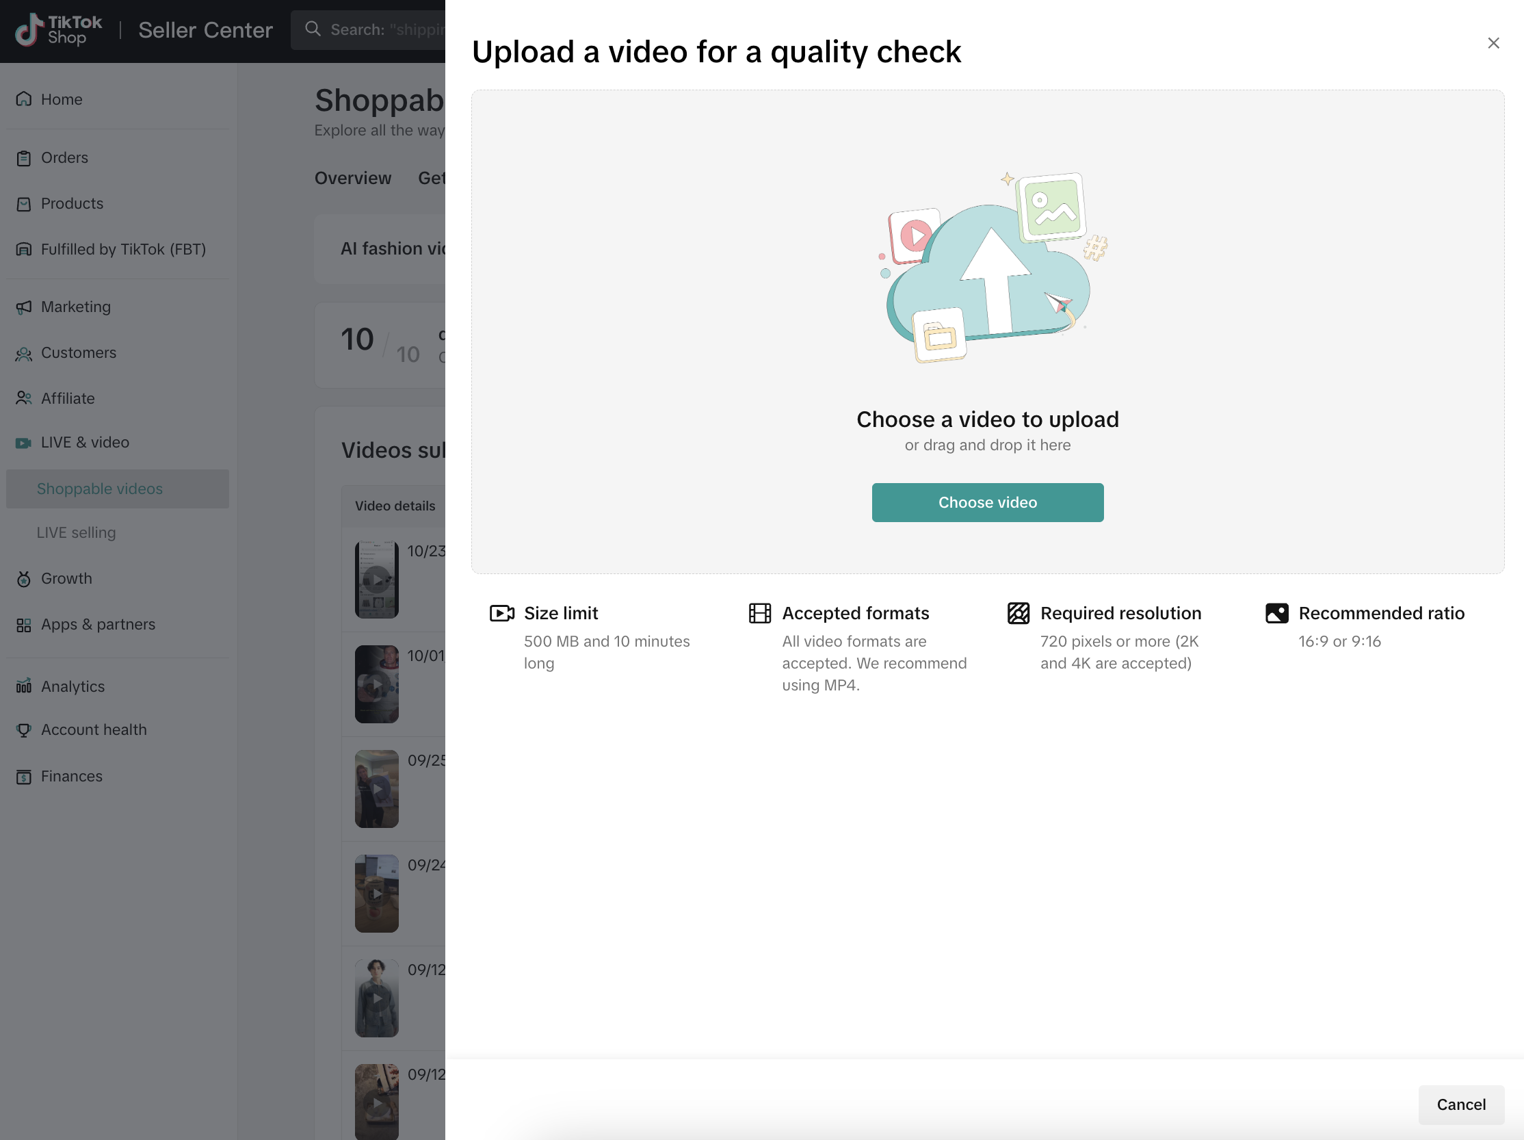Play the 10/23 video thumbnail
1524x1140 pixels.
(377, 580)
